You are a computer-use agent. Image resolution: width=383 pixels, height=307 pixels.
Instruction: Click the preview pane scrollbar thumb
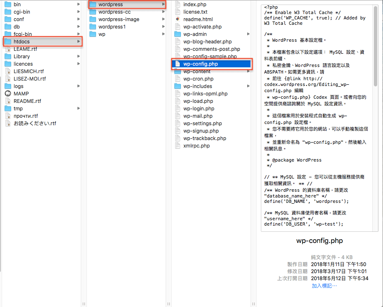tap(376, 46)
